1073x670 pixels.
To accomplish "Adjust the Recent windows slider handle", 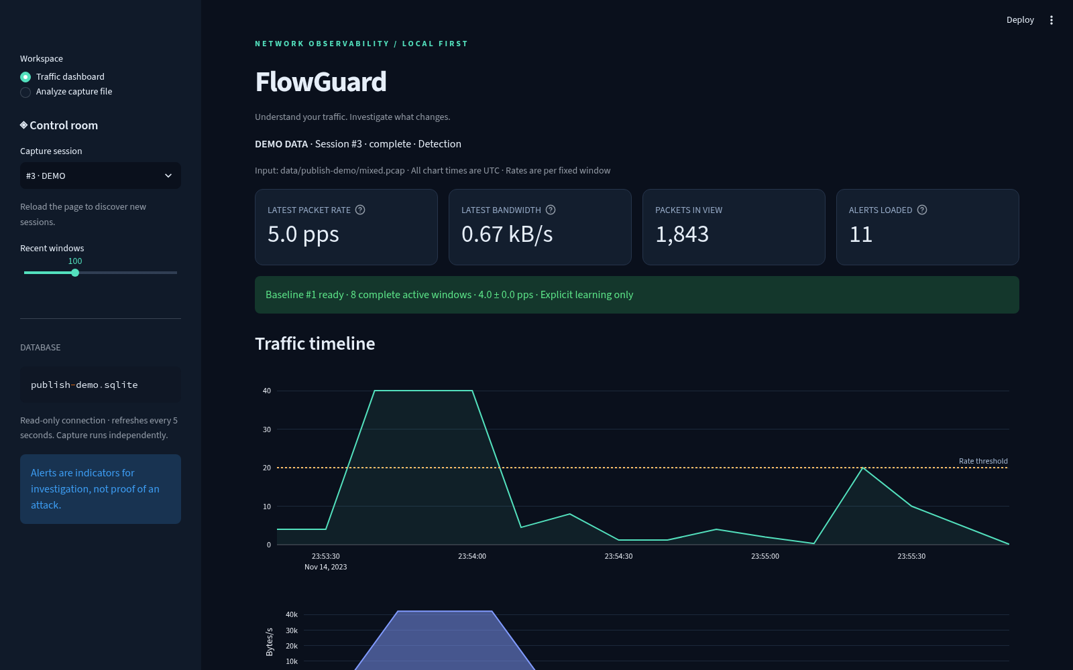I will pos(75,273).
